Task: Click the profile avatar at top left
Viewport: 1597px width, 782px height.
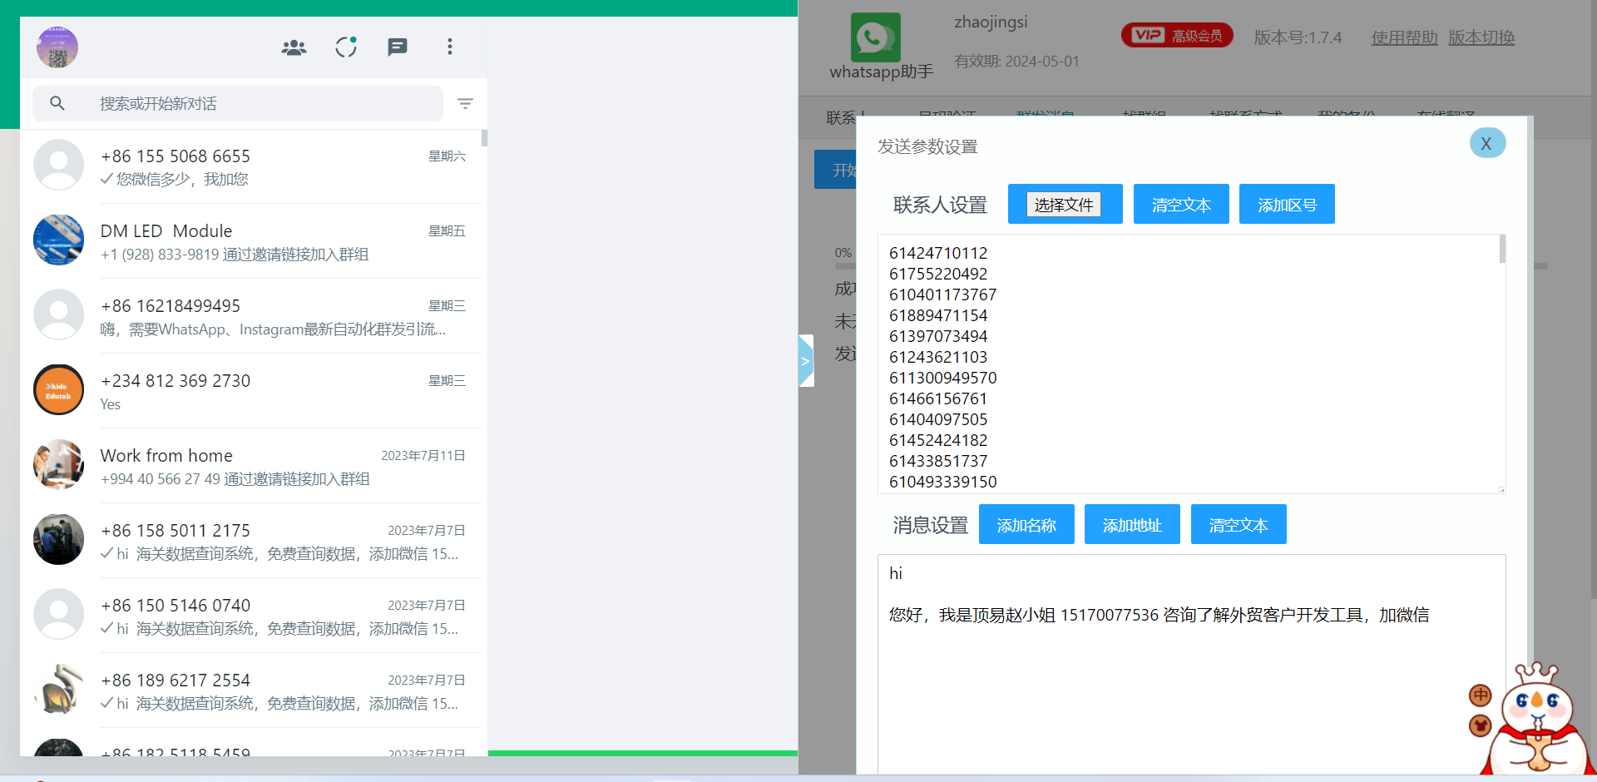Action: tap(57, 47)
